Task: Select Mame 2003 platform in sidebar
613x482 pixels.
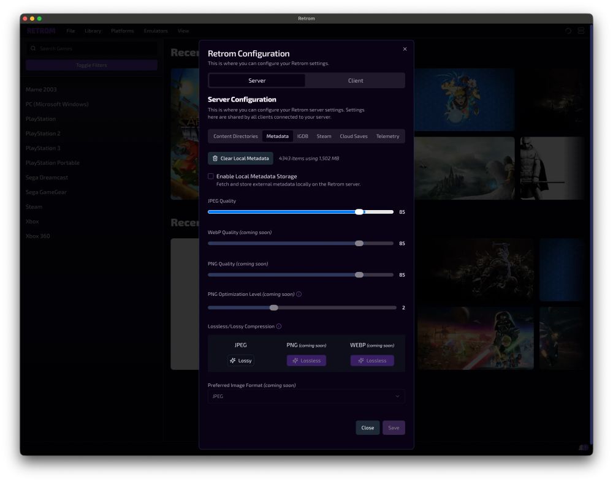Action: coord(41,89)
